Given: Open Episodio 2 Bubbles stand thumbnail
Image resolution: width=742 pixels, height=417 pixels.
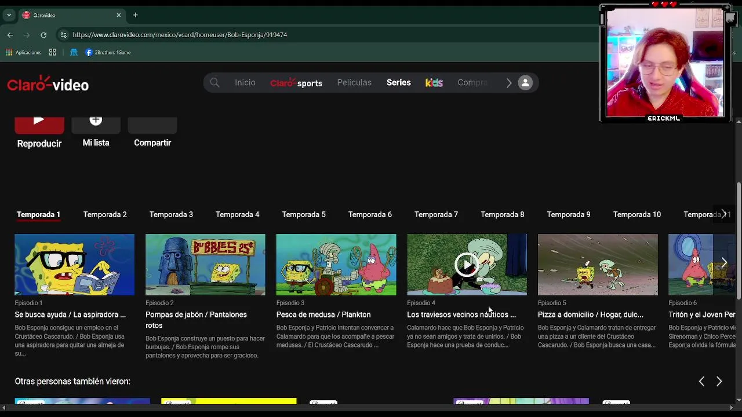Looking at the screenshot, I should (205, 265).
